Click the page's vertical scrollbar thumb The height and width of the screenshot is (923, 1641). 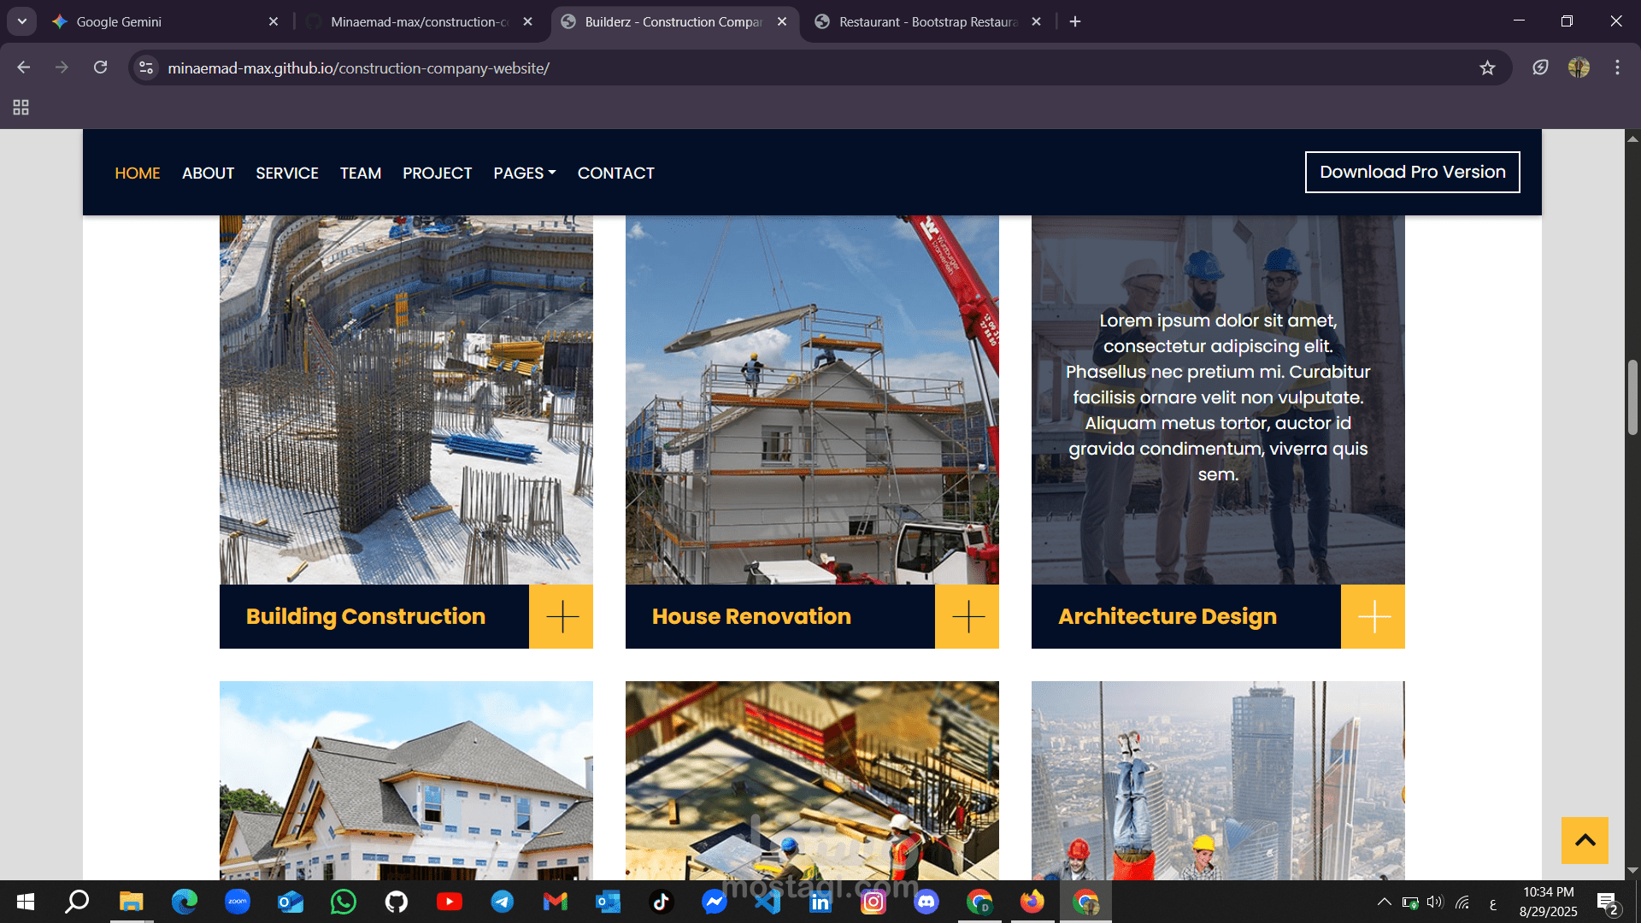coord(1632,397)
